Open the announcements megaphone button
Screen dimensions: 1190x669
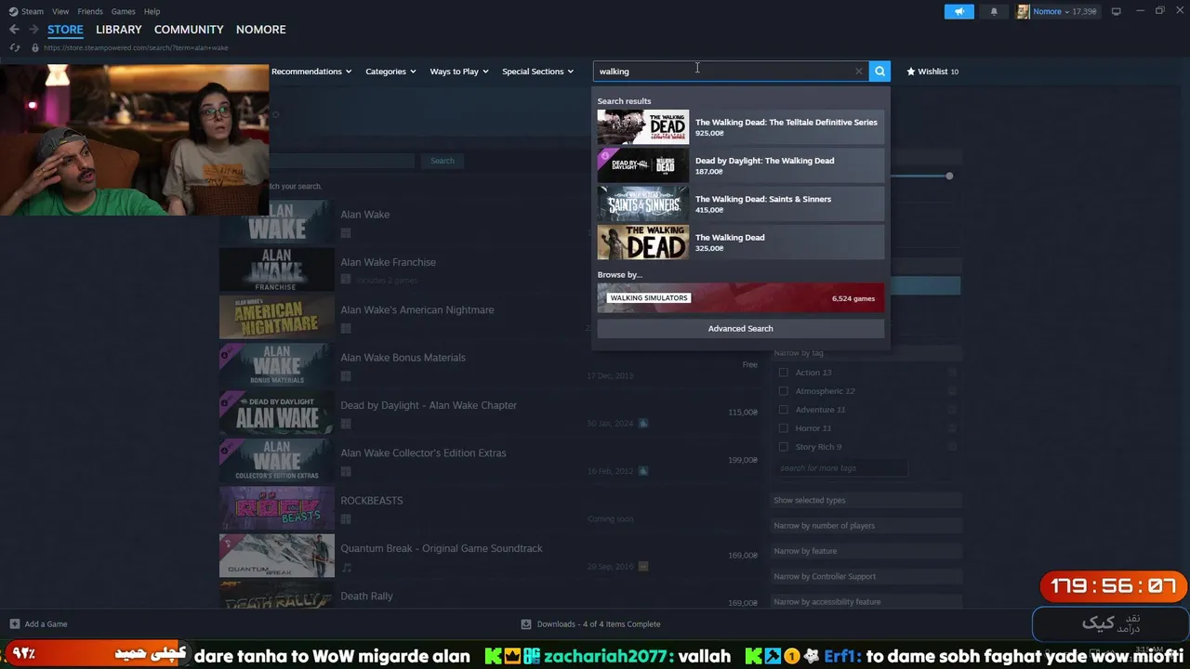tap(959, 11)
